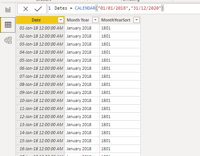
Task: Cancel formula edit with X icon
Action: coord(26,9)
